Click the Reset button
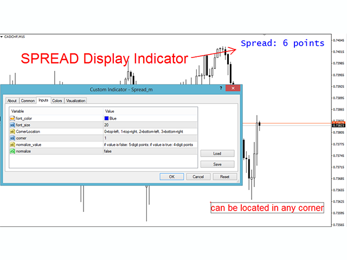This screenshot has width=347, height=260. (x=224, y=177)
